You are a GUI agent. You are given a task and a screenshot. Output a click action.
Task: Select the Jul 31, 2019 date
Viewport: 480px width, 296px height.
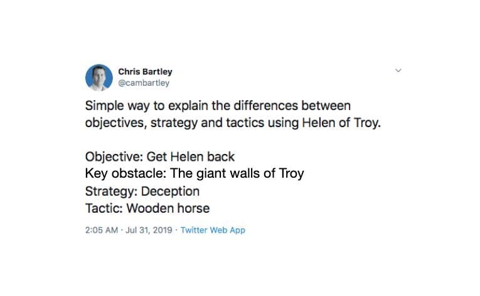click(149, 230)
